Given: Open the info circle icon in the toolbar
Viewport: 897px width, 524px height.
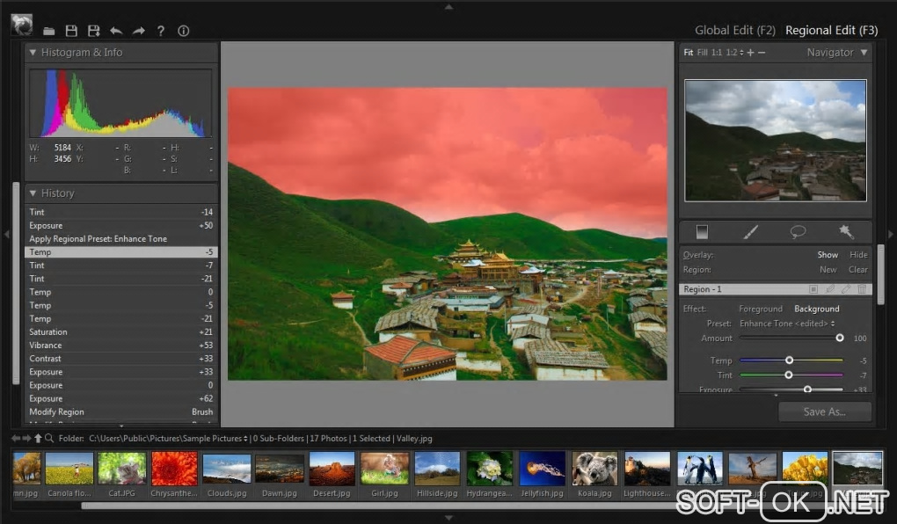Looking at the screenshot, I should (184, 31).
